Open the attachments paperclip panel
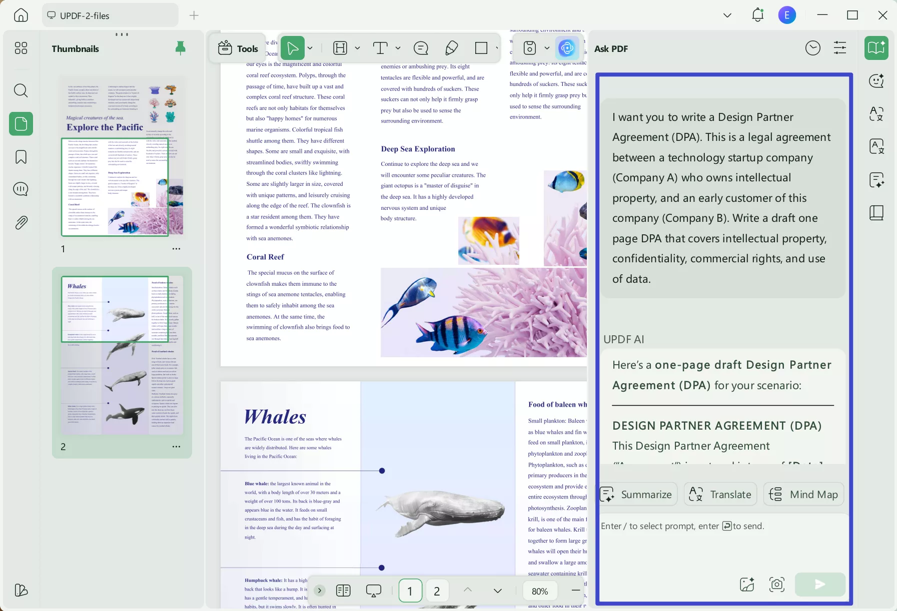The height and width of the screenshot is (611, 897). (x=21, y=222)
